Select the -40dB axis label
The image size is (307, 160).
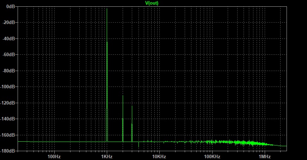(9, 38)
